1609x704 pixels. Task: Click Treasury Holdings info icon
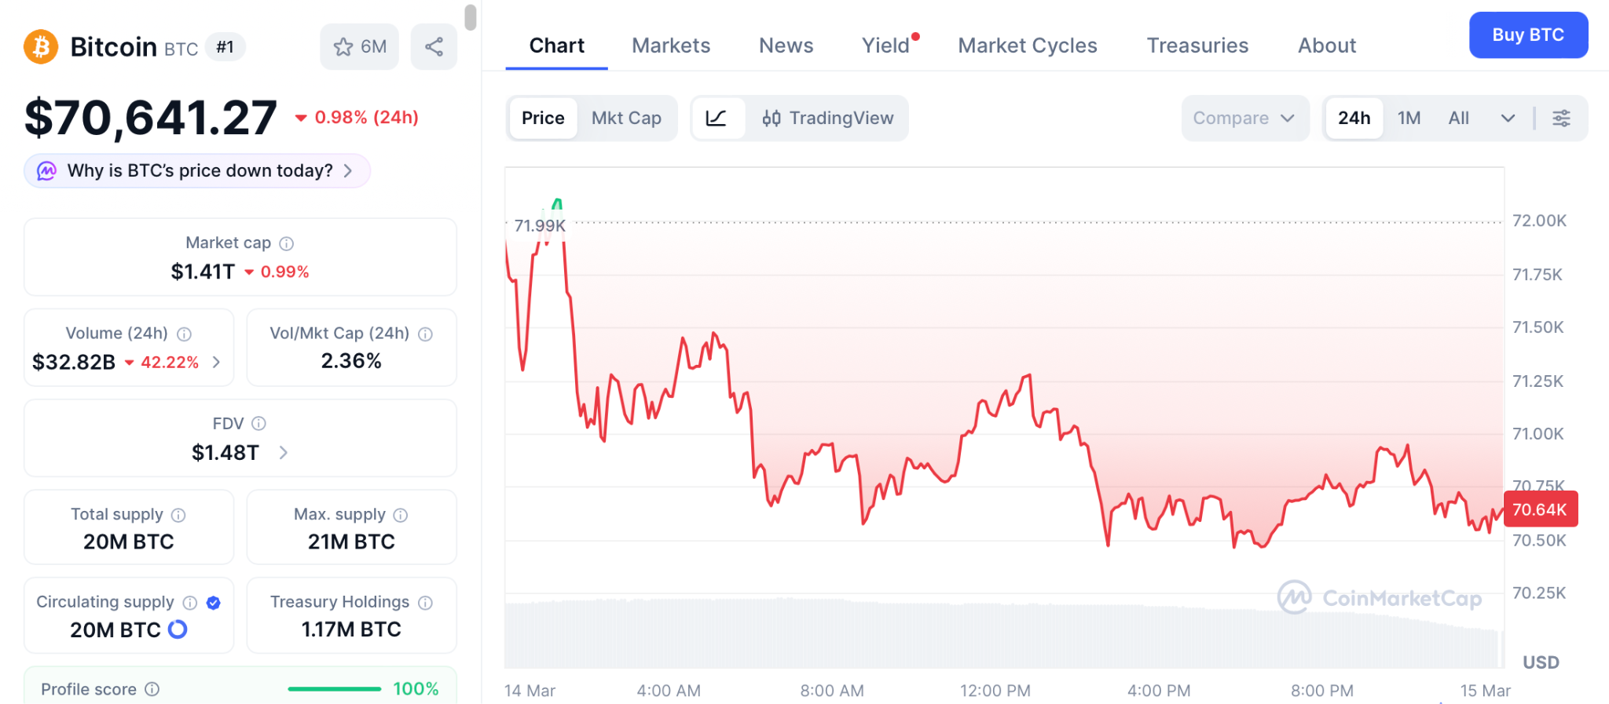[425, 603]
